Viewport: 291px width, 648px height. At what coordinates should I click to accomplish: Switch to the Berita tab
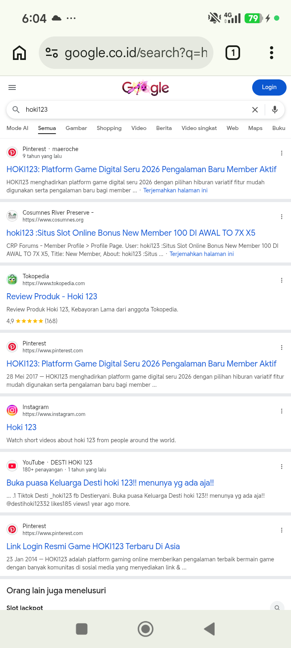pyautogui.click(x=164, y=128)
